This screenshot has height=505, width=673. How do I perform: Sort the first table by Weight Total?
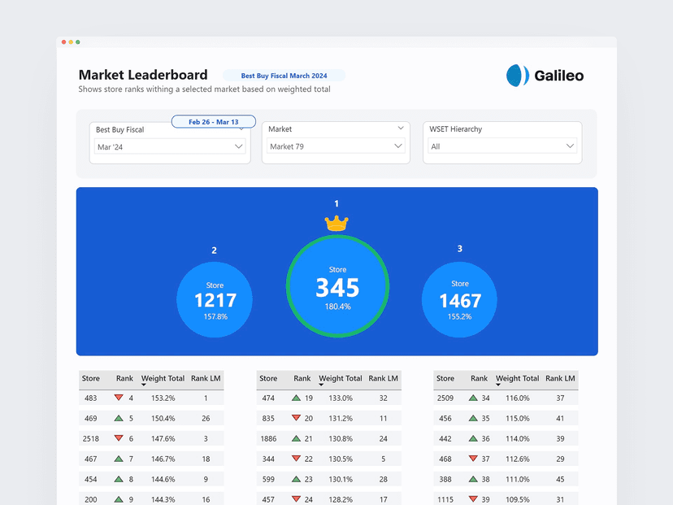pyautogui.click(x=163, y=378)
